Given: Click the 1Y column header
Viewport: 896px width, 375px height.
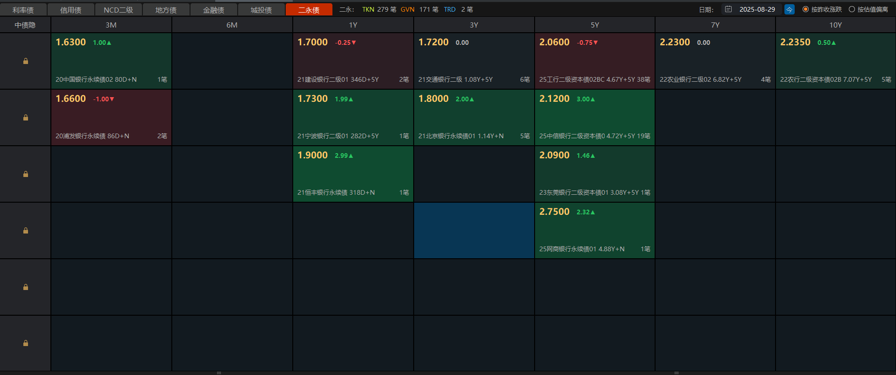Looking at the screenshot, I should pos(353,25).
